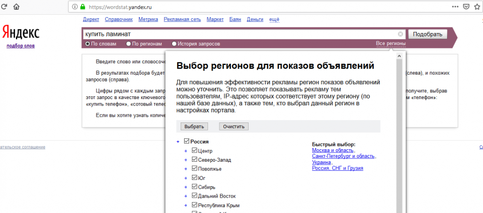The width and height of the screenshot is (483, 213).
Task: Click the Подобрать button
Action: point(428,34)
